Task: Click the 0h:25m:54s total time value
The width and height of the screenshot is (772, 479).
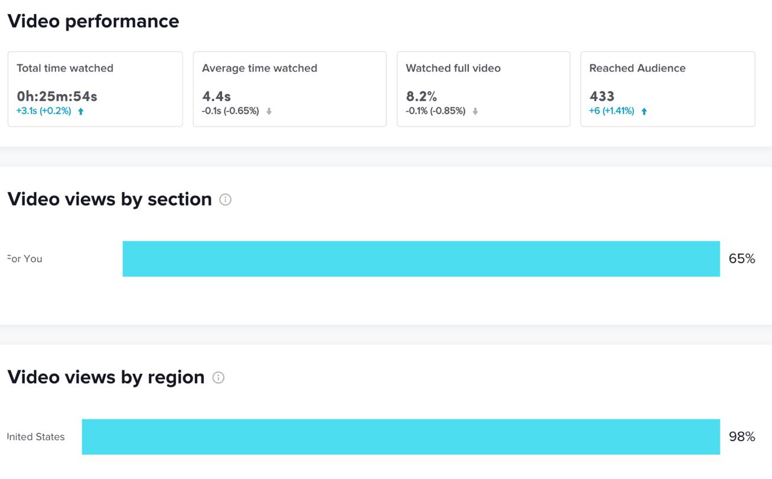Action: click(x=57, y=96)
